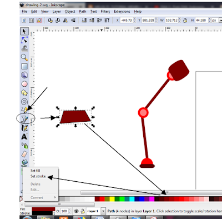The width and height of the screenshot is (222, 219).
Task: Click the maroon Fill indicator swatch
Action: tap(43, 209)
